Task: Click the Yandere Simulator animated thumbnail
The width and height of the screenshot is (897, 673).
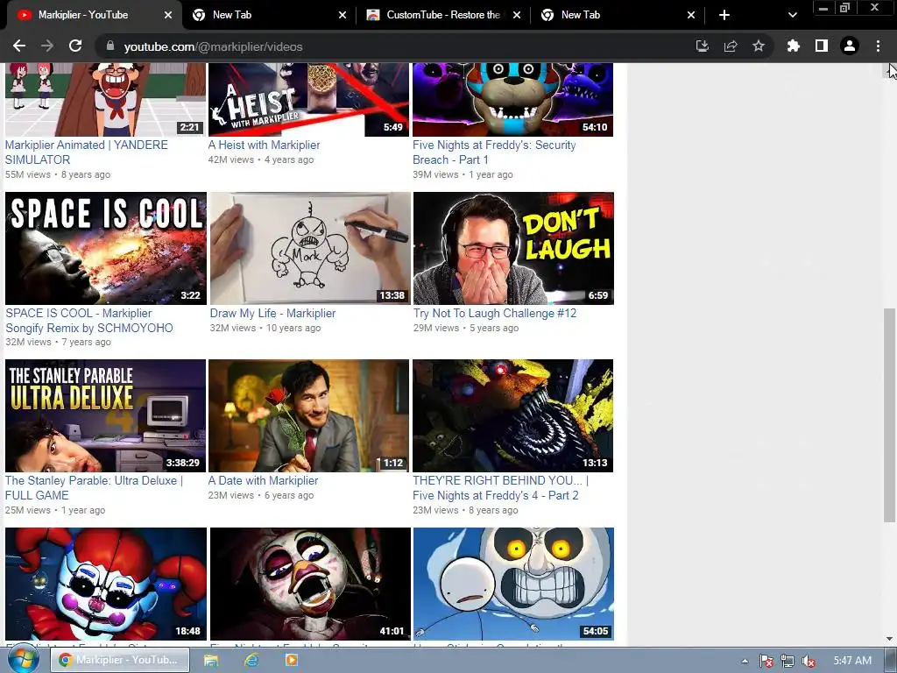Action: pyautogui.click(x=105, y=100)
